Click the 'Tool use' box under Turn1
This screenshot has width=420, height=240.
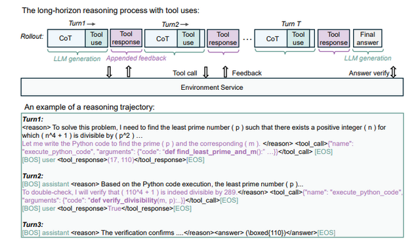96,38
